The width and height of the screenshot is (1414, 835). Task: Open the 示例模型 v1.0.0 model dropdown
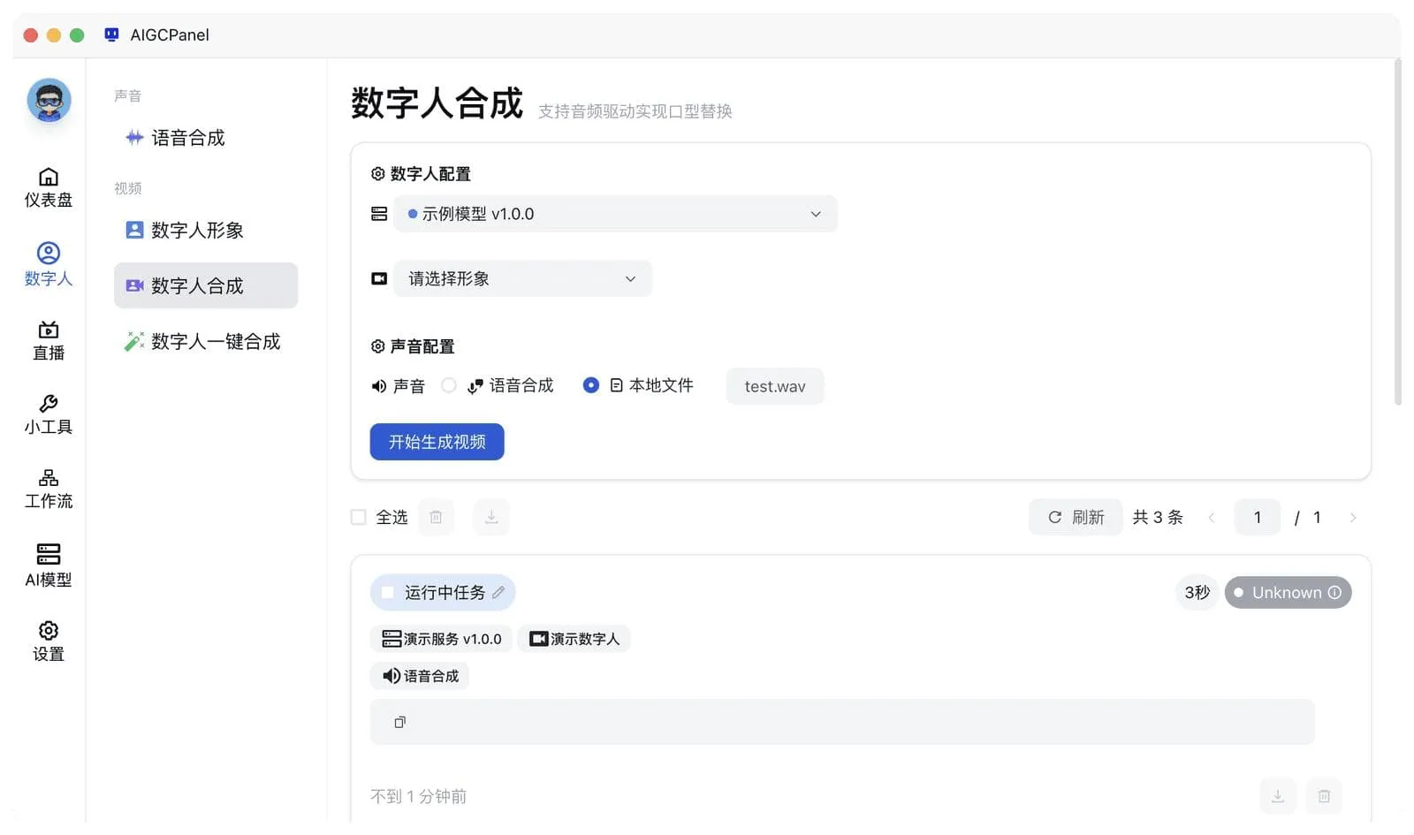click(614, 214)
